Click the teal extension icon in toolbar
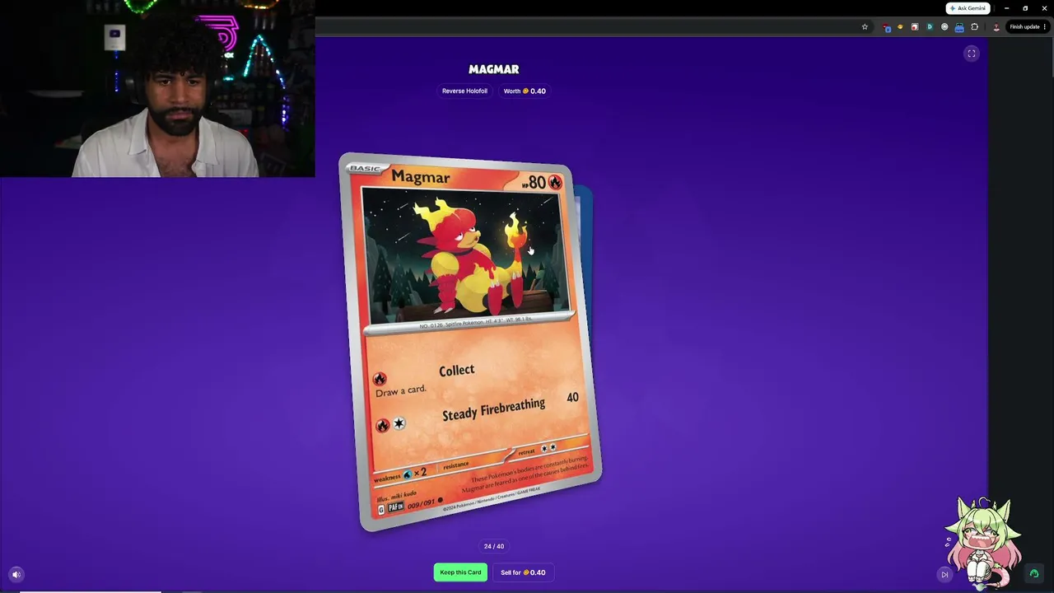This screenshot has height=593, width=1054. point(930,27)
